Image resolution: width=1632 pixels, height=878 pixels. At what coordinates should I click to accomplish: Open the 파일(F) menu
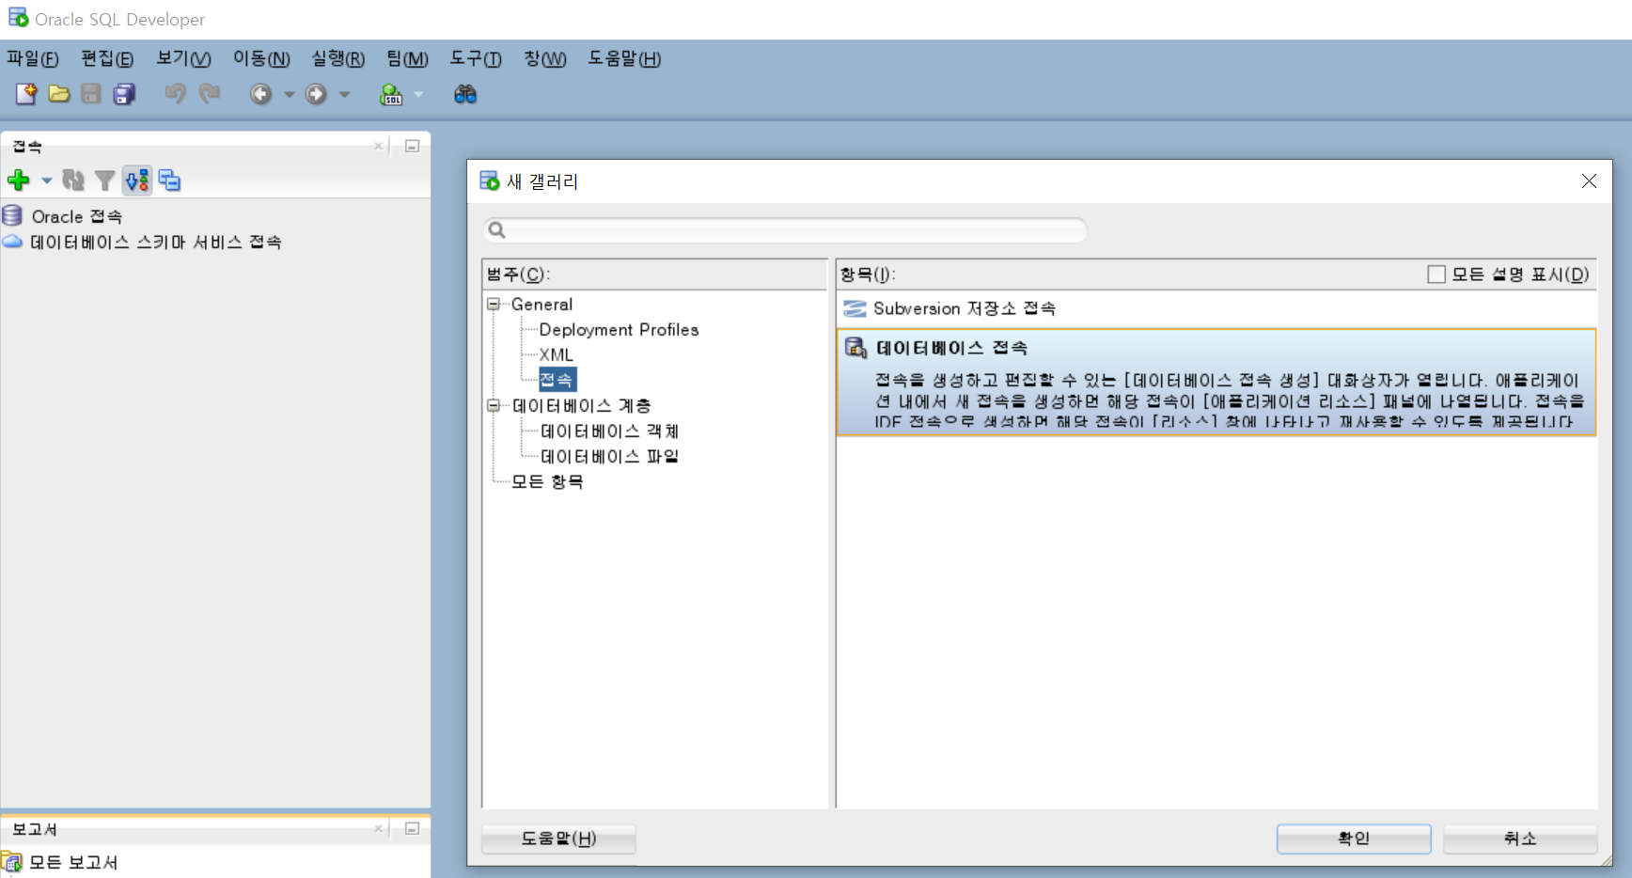(33, 58)
